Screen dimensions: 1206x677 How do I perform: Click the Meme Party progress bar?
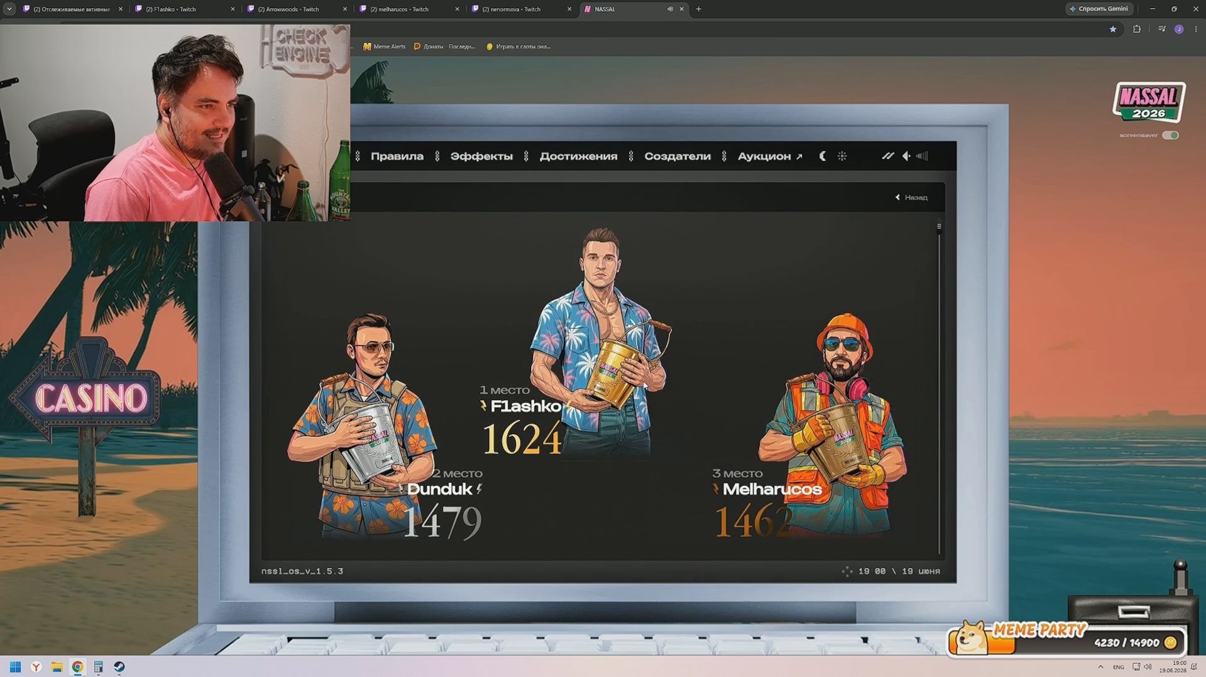(1067, 642)
